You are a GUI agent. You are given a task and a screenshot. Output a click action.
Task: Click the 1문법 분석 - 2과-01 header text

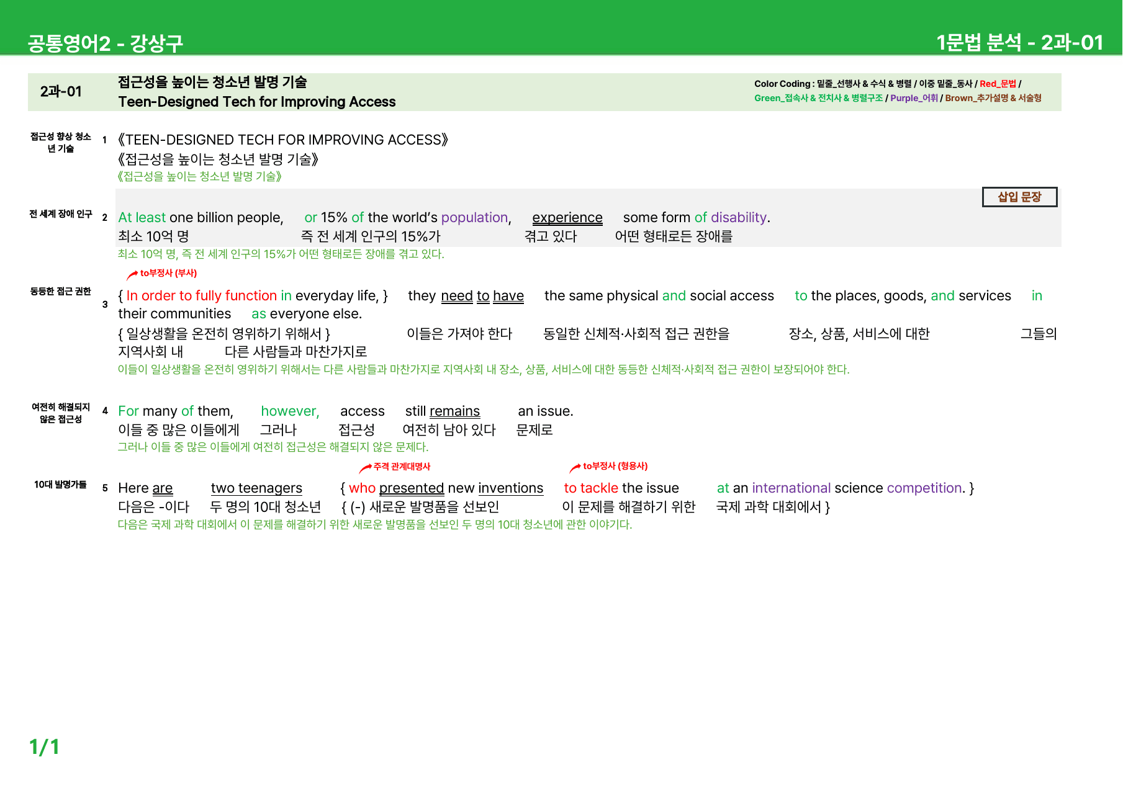[1019, 42]
